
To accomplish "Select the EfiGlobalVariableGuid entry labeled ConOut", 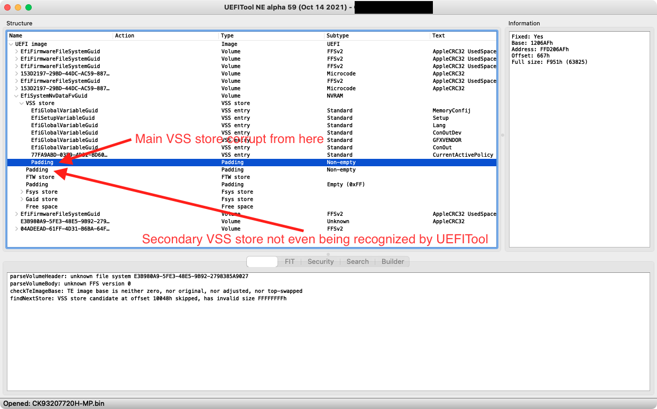I will pos(252,148).
